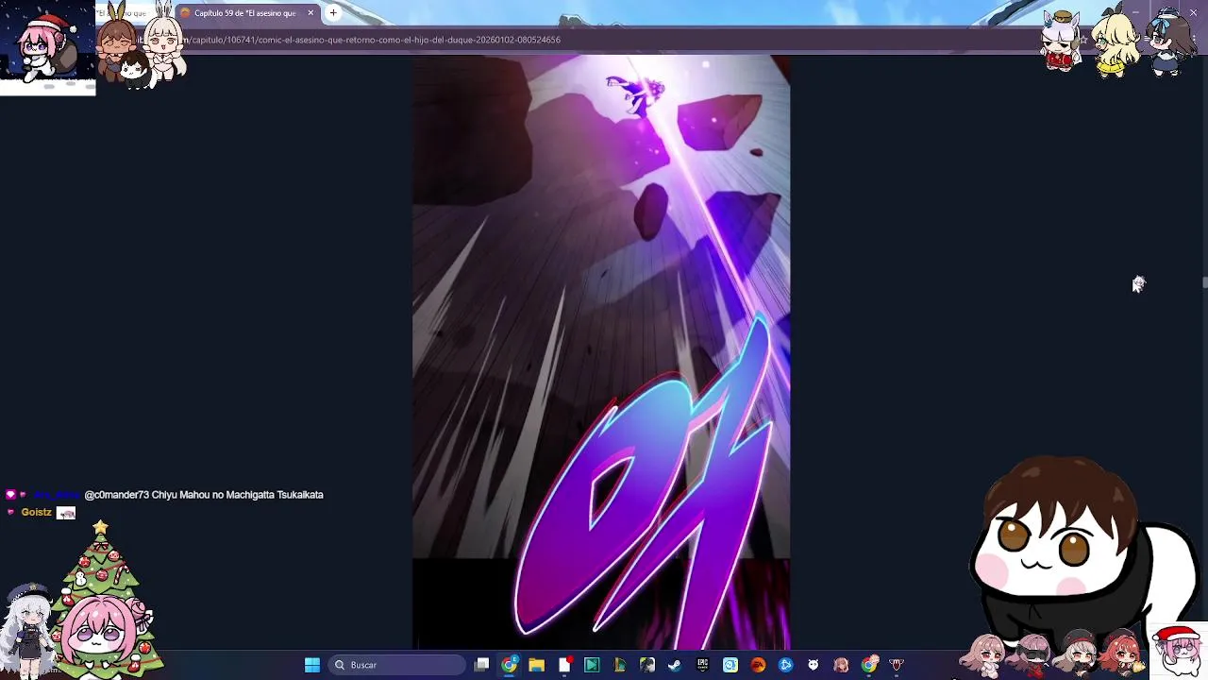The image size is (1208, 680).
Task: Open the anime girl avatar taskbar icon
Action: tap(841, 665)
